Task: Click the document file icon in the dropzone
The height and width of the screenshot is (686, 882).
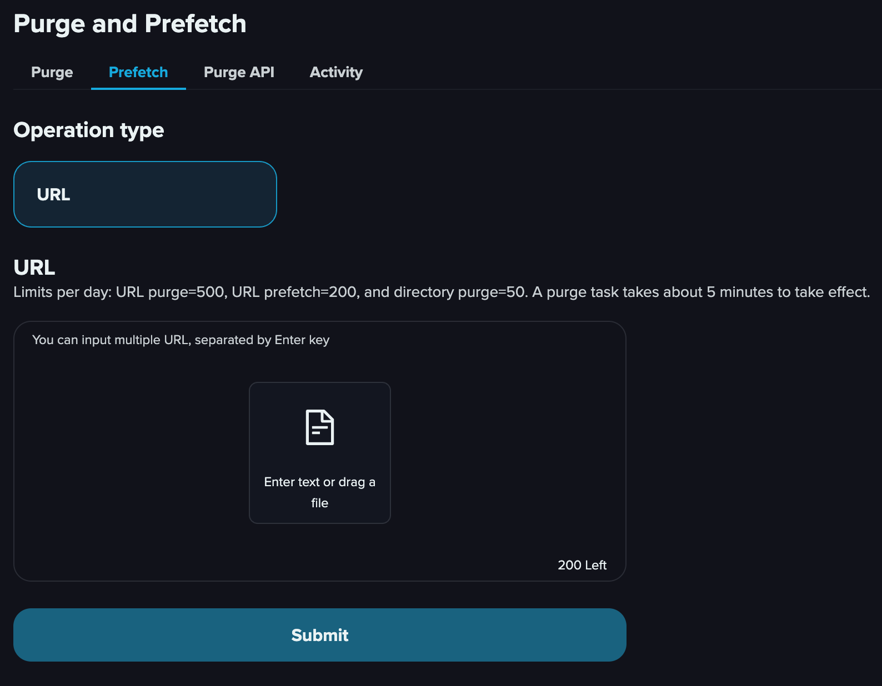Action: point(320,427)
